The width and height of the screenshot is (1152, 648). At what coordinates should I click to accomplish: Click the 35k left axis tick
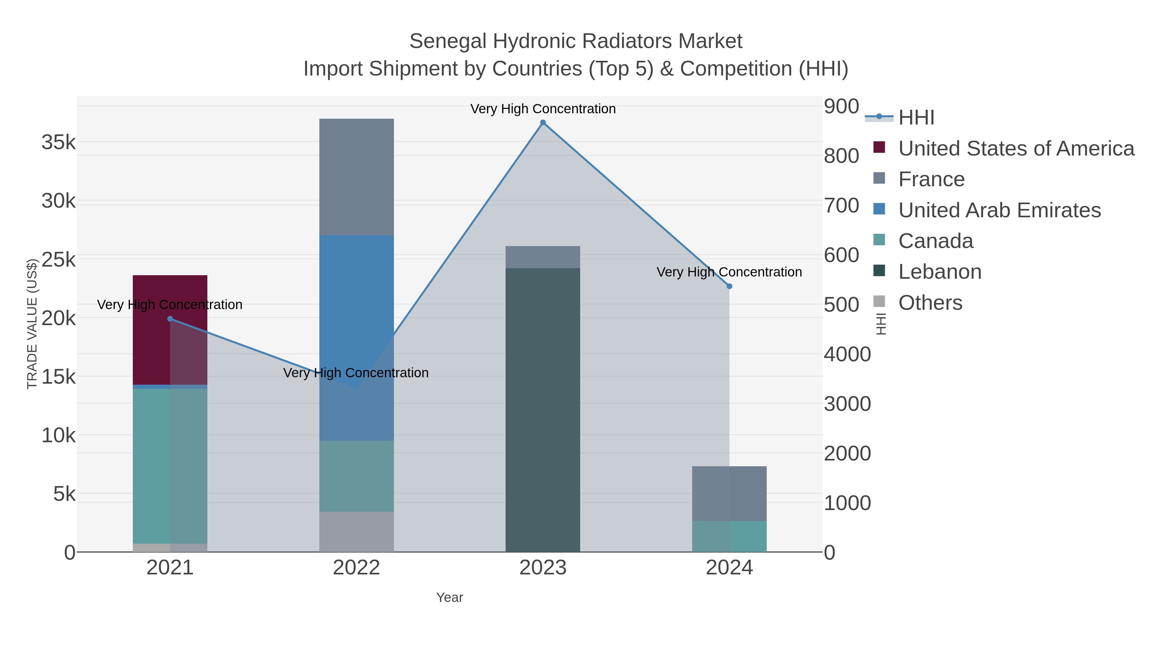[x=59, y=142]
